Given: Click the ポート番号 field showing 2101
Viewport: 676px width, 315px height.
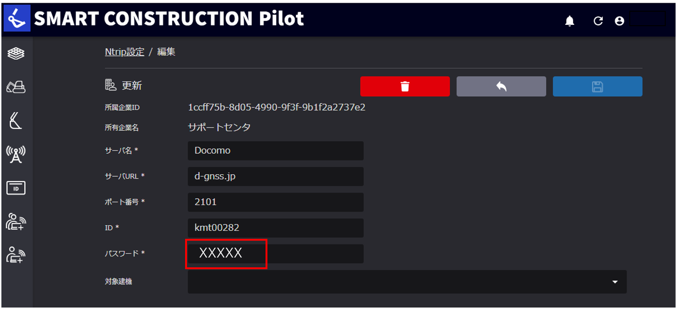Looking at the screenshot, I should click(x=276, y=202).
